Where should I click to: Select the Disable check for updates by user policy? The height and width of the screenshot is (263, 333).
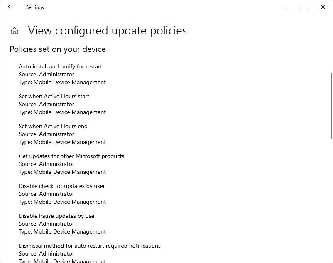(x=61, y=186)
